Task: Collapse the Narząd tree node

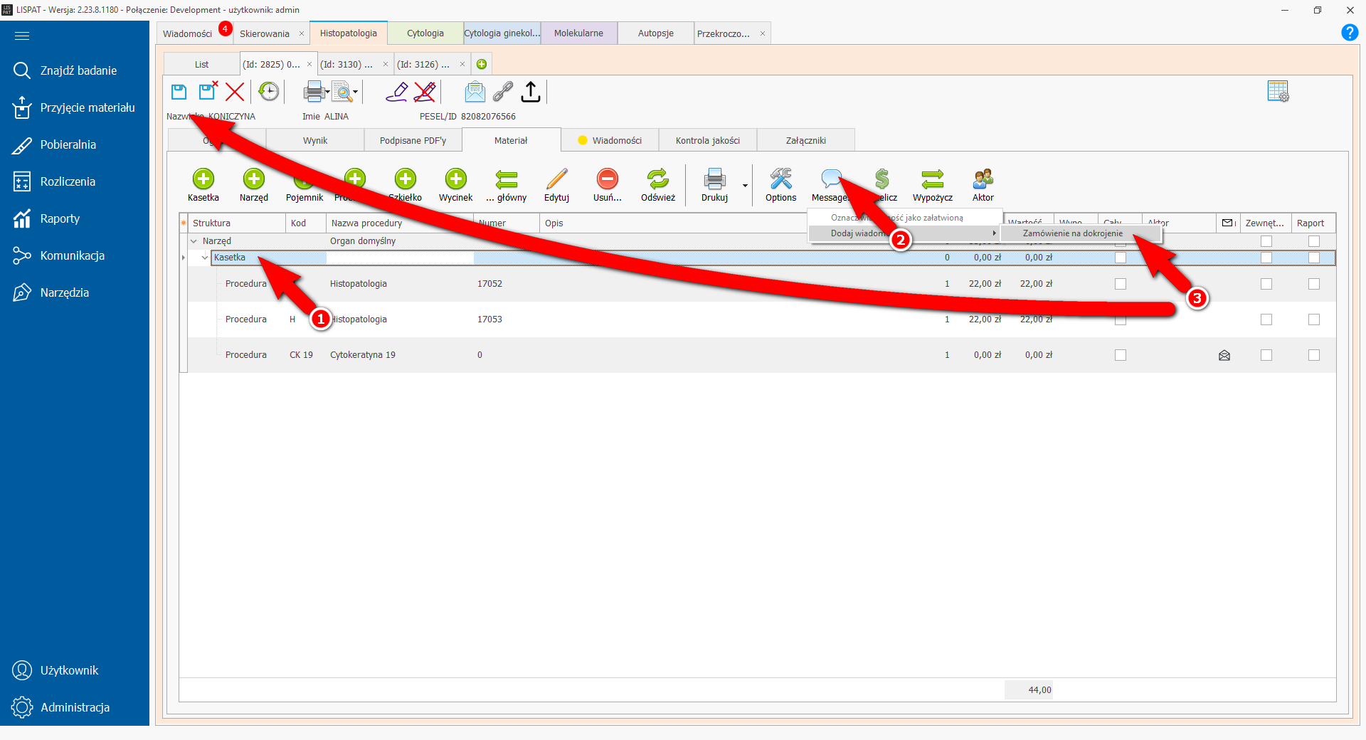Action: (194, 241)
